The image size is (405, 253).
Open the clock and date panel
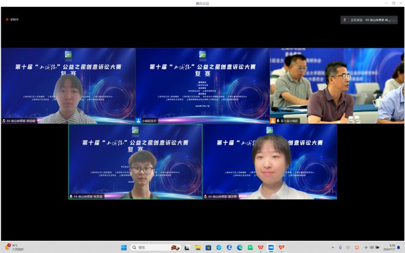click(390, 247)
